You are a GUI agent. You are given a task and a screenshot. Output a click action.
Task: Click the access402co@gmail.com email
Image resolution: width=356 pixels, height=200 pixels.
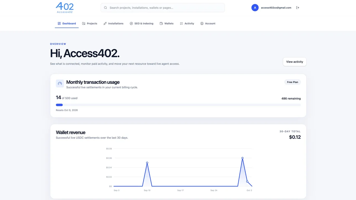pos(276,8)
